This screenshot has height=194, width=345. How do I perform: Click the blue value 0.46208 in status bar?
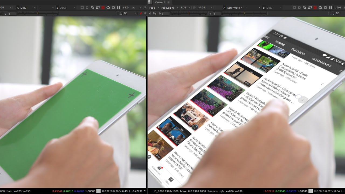[79, 191]
